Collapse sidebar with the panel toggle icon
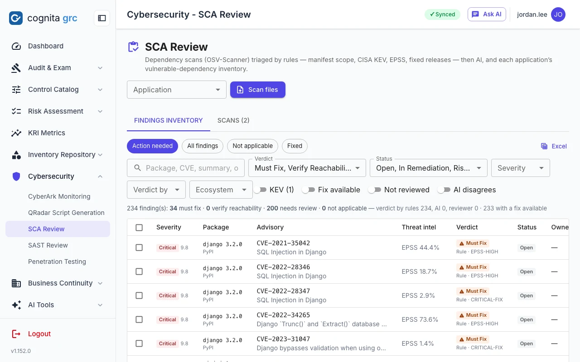 point(102,18)
